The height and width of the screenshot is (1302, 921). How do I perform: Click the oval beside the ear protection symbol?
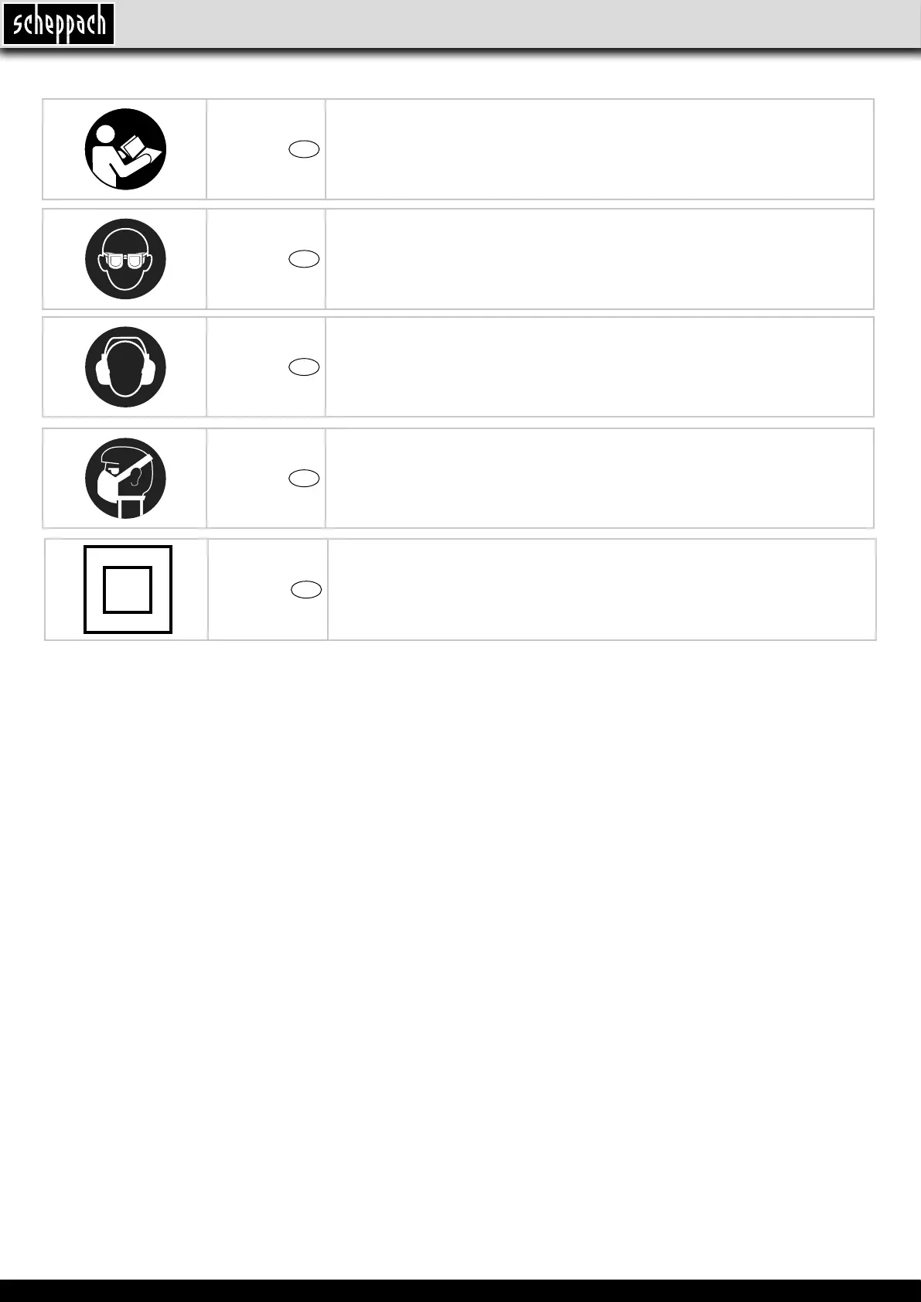pyautogui.click(x=304, y=367)
